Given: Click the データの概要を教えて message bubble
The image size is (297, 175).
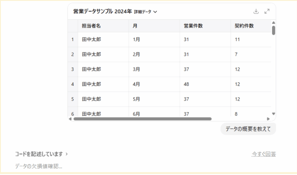Looking at the screenshot, I should coord(248,129).
